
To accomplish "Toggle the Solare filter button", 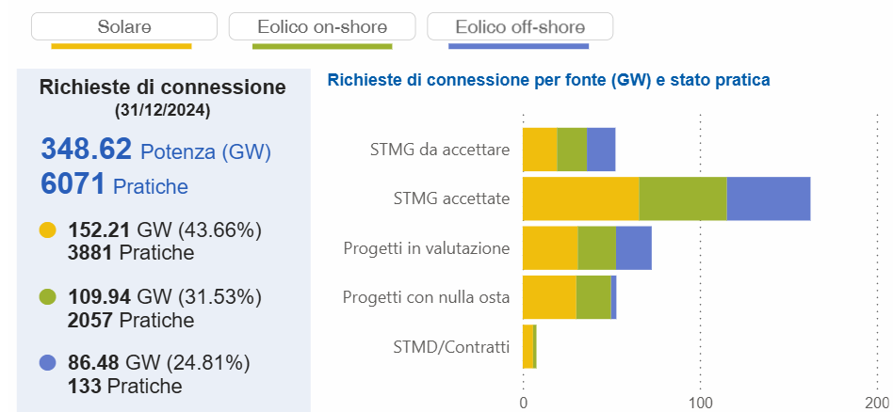I will 124,26.
